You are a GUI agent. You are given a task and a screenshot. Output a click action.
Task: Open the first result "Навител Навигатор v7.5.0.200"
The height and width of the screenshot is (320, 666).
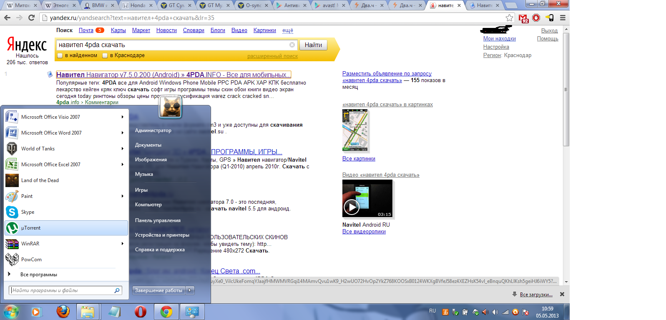pyautogui.click(x=173, y=75)
